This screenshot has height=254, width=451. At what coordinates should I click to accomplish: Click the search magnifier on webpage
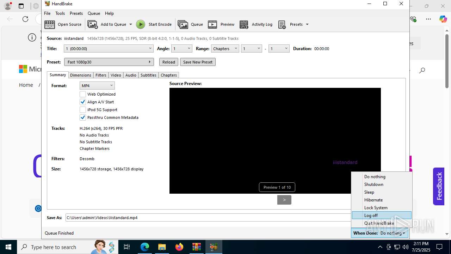coord(422,71)
